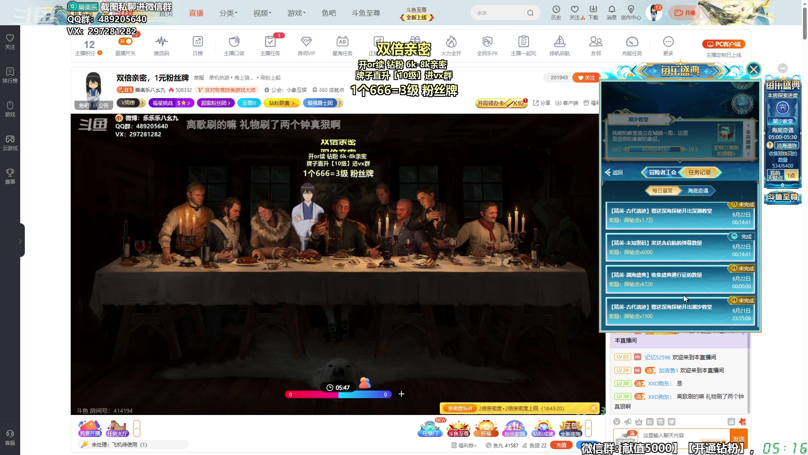Image resolution: width=808 pixels, height=455 pixels.
Task: Go to 斗鱼至尊 in top navigation
Action: [366, 13]
